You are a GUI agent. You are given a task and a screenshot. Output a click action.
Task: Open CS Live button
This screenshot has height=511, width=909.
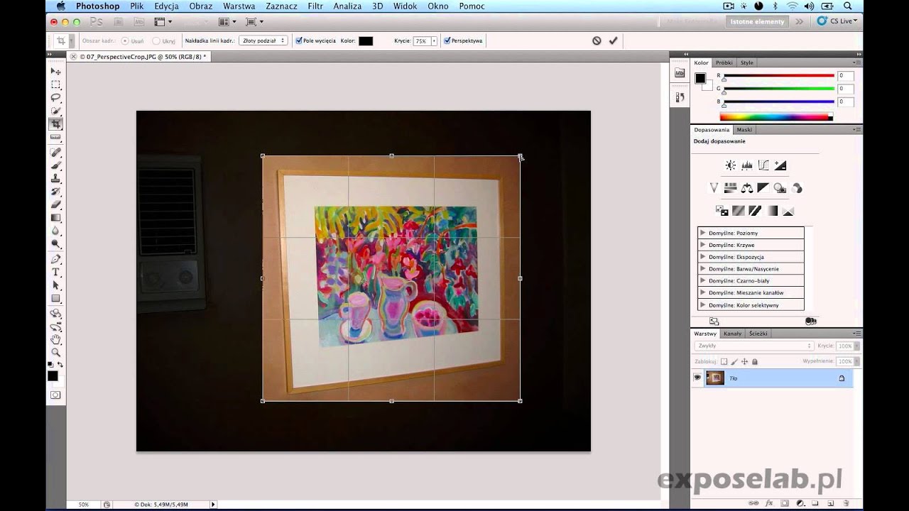tap(837, 21)
